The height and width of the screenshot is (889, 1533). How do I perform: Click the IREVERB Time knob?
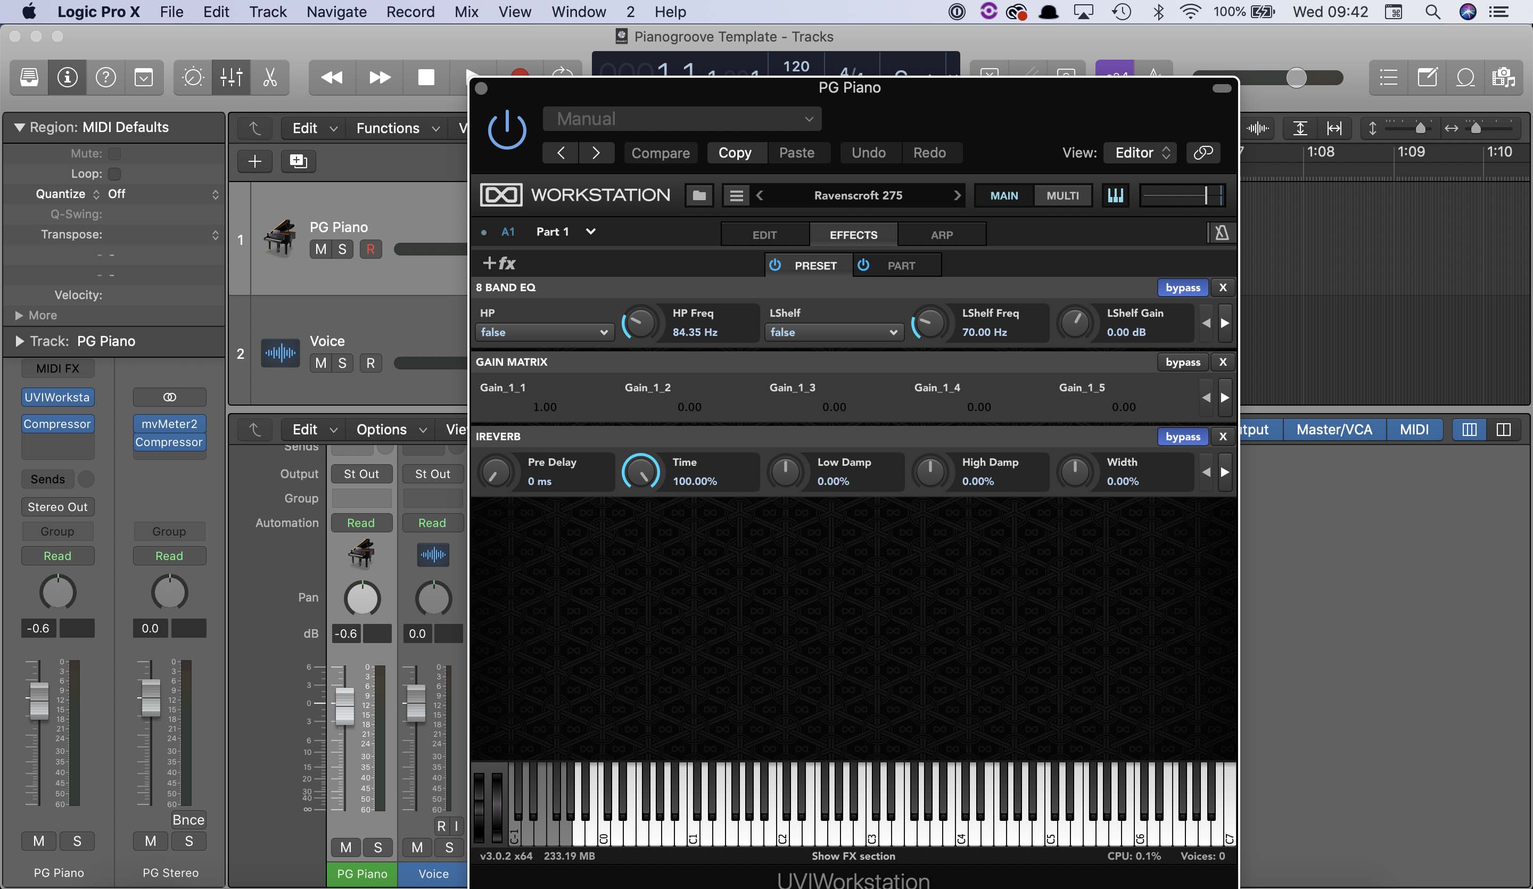640,471
